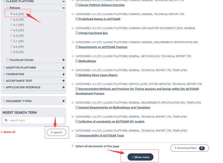Expand the Functional Cluster section
Viewport: 223px width, 163px height.
[x=63, y=60]
